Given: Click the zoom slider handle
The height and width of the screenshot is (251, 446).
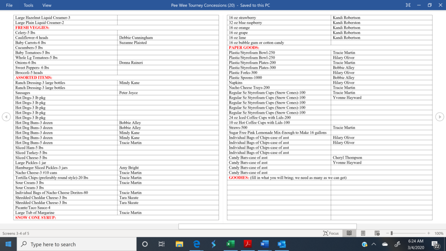Looking at the screenshot, I should [x=392, y=233].
